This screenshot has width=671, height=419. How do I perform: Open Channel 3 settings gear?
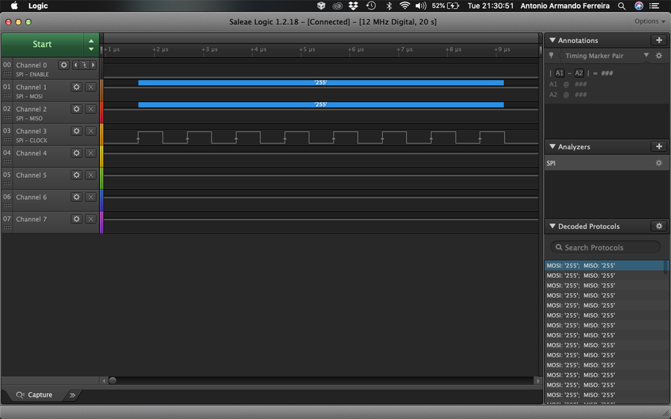pyautogui.click(x=76, y=131)
